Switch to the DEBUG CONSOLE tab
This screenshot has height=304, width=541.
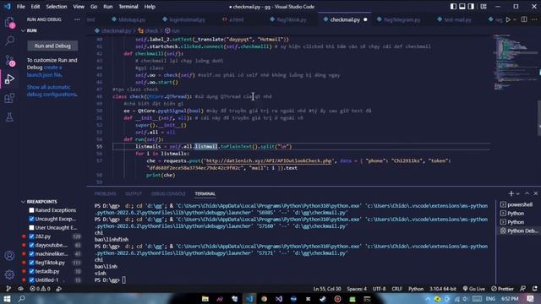pos(168,193)
